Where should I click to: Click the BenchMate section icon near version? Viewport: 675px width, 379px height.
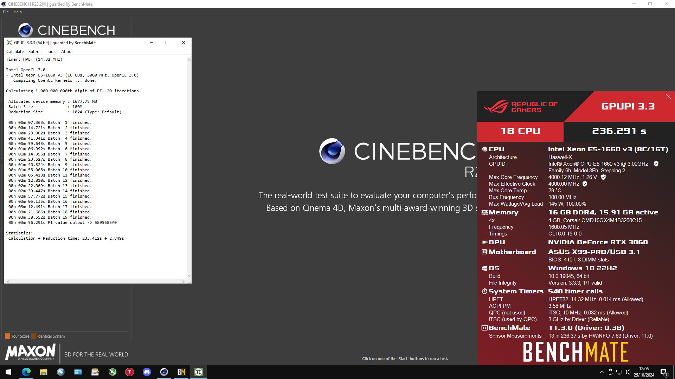coord(484,328)
